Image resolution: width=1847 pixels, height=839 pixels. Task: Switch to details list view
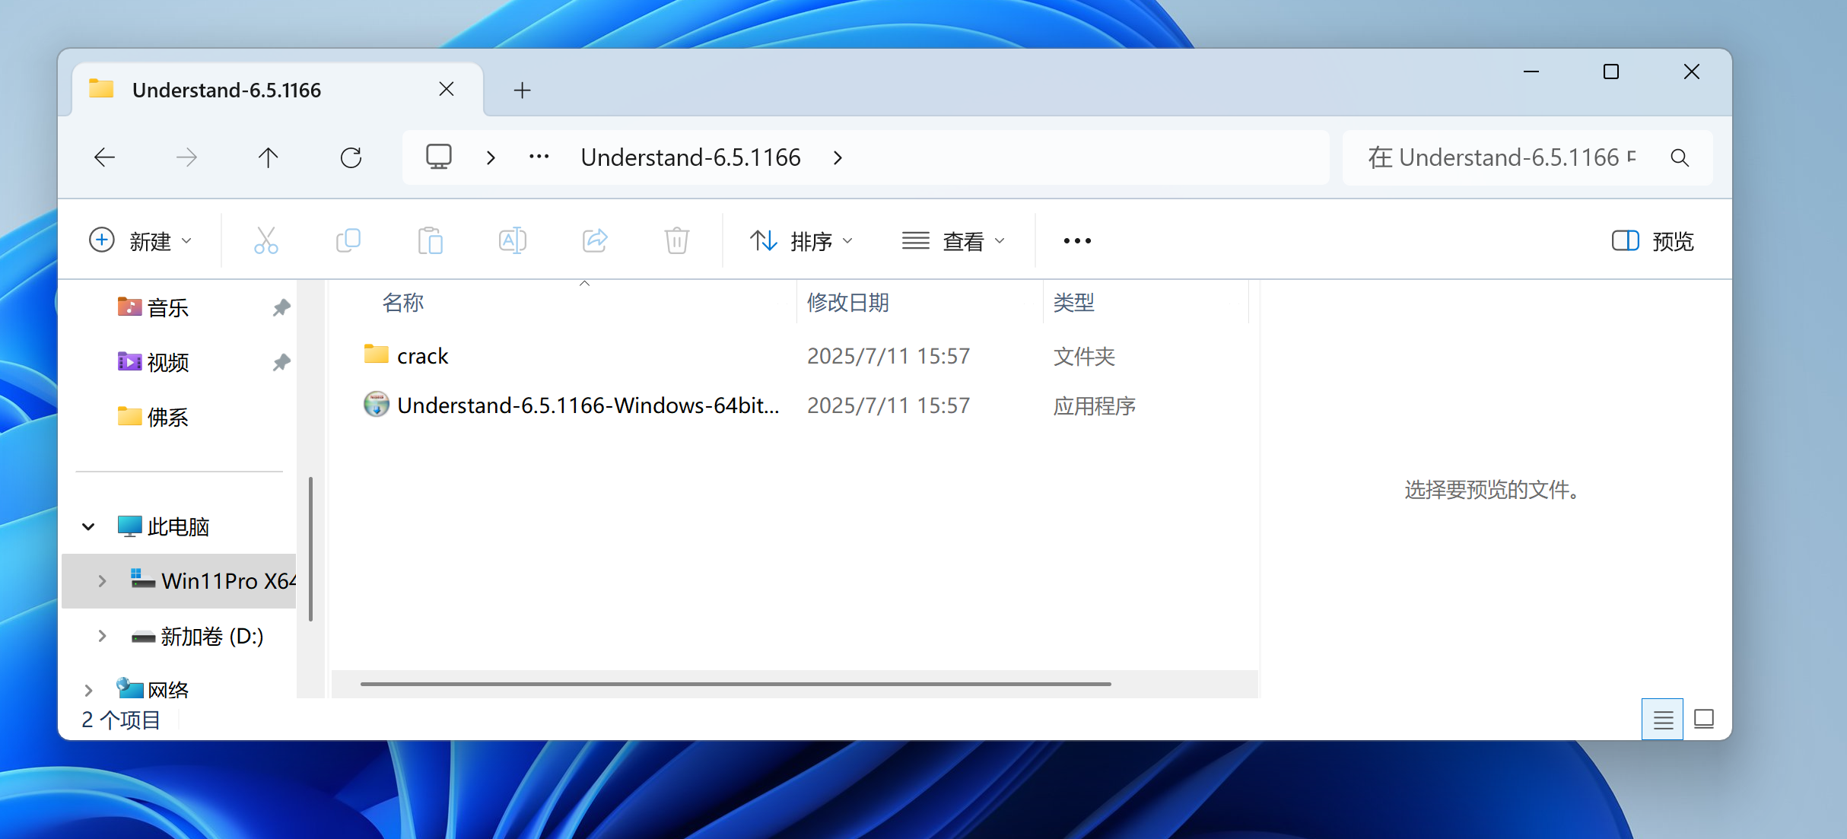tap(1662, 719)
